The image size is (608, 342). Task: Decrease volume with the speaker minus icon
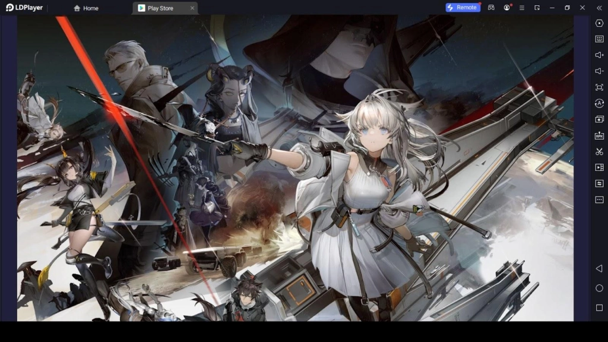pyautogui.click(x=599, y=71)
